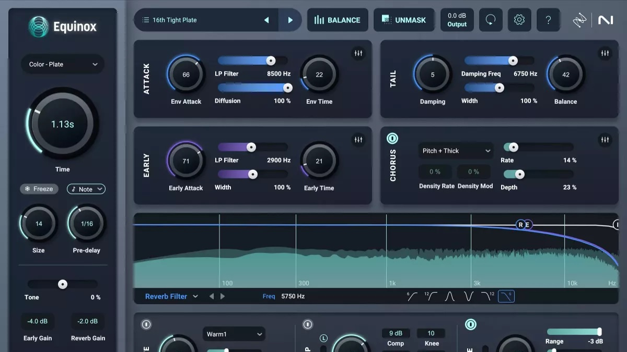Click the Early Gain -4.0 dB field

click(38, 321)
